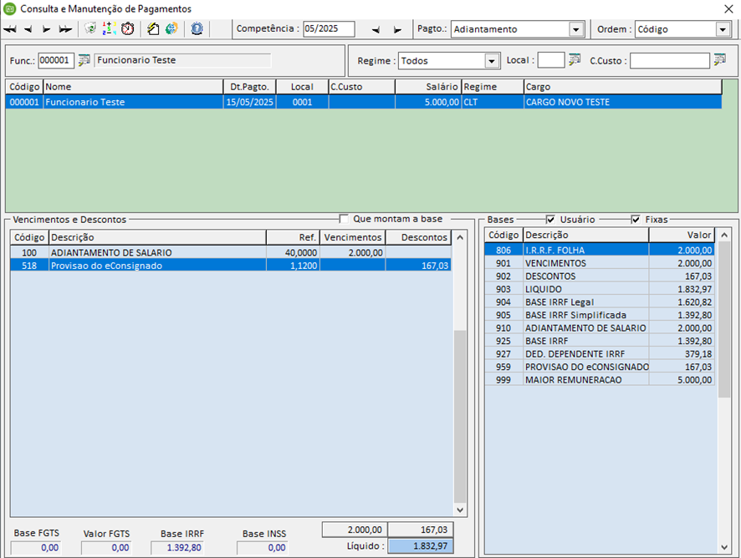This screenshot has height=558, width=741.
Task: Click scroll down arrow in Bases list
Action: tap(724, 547)
